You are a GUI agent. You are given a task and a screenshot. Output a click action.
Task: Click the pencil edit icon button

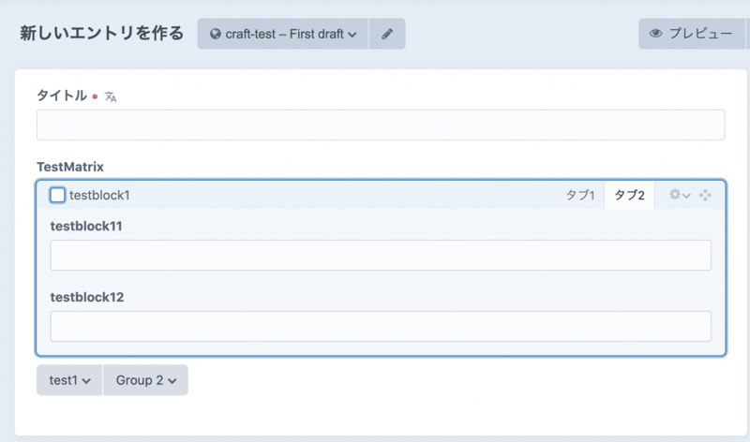click(x=387, y=34)
